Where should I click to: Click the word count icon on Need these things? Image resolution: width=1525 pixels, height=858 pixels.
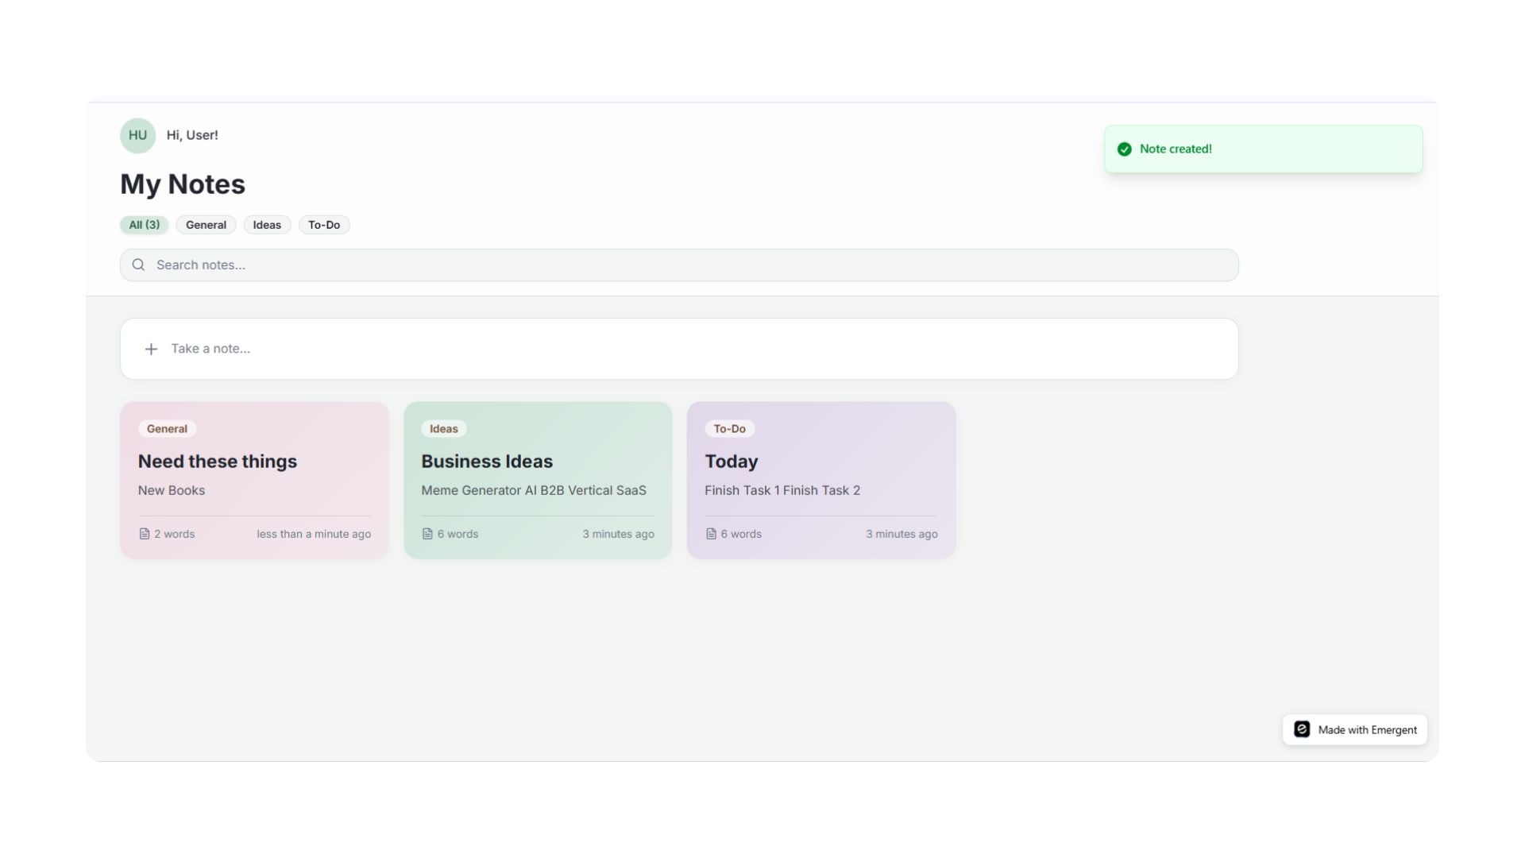[144, 534]
